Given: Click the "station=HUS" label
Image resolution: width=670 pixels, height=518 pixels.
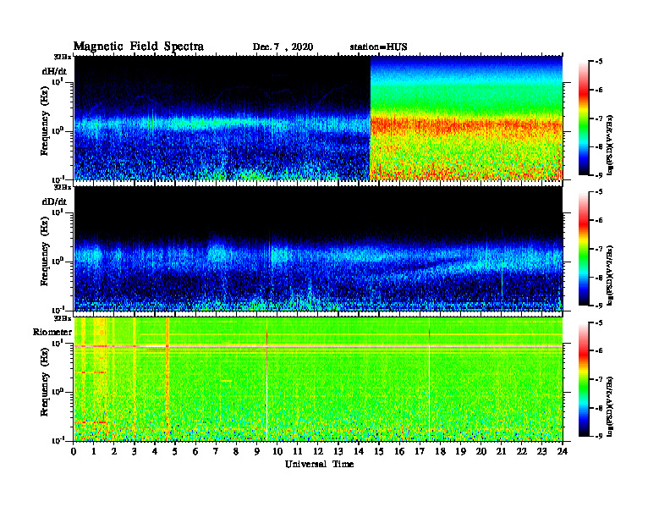Looking at the screenshot, I should pyautogui.click(x=379, y=47).
